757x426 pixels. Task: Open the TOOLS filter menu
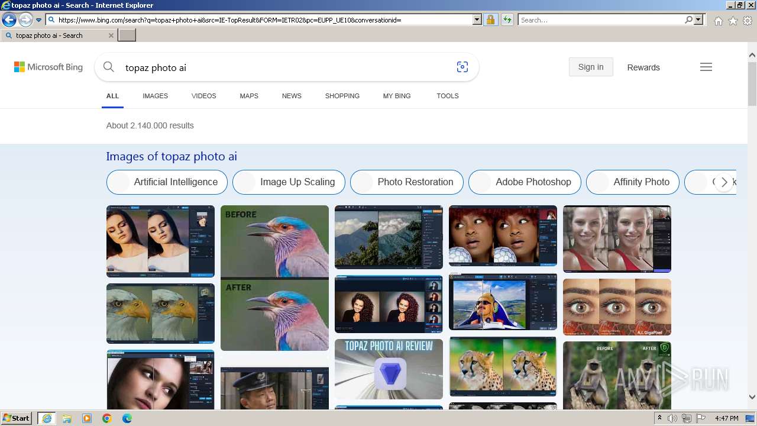click(448, 96)
